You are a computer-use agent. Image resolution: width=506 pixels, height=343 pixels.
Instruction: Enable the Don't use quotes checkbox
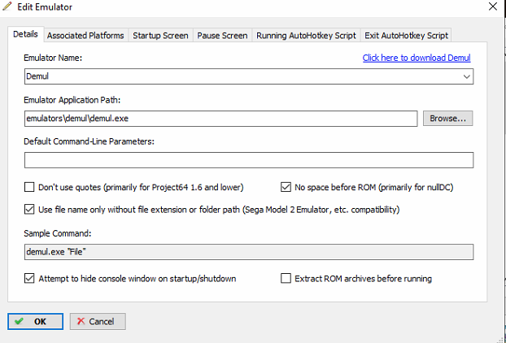coord(29,187)
